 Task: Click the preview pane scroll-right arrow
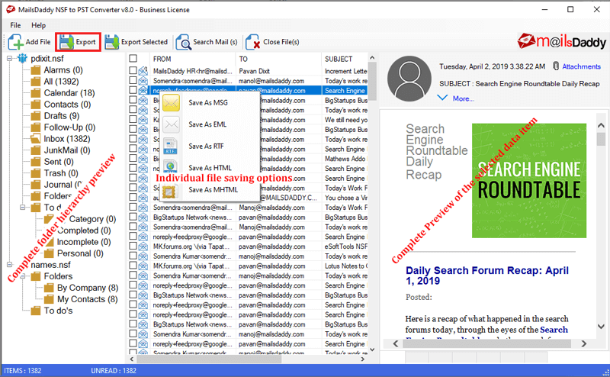pyautogui.click(x=583, y=343)
